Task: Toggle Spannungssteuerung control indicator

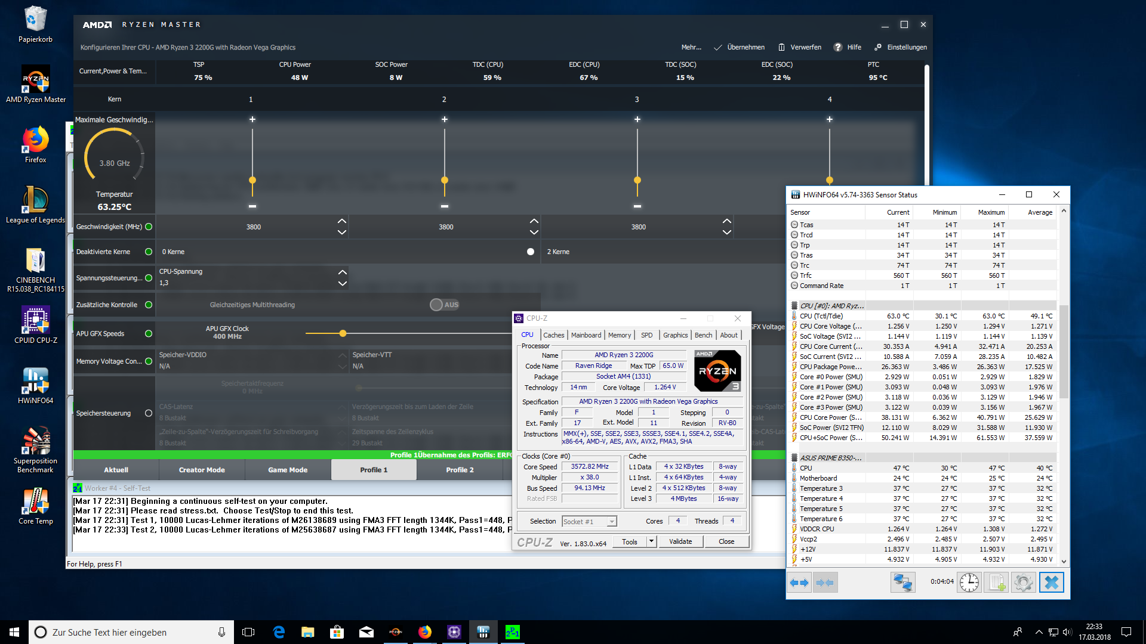Action: click(x=149, y=278)
